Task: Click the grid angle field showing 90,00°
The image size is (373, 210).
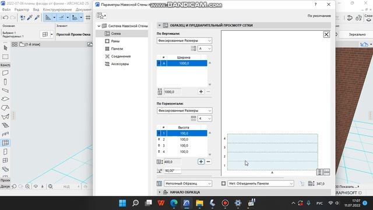Action: point(173,171)
